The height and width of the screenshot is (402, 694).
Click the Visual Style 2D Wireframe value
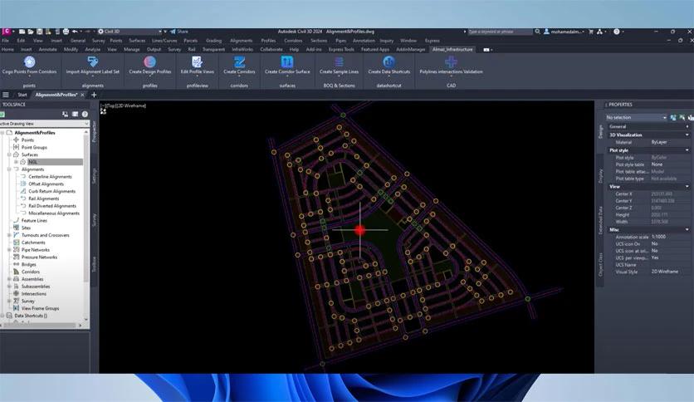[665, 272]
